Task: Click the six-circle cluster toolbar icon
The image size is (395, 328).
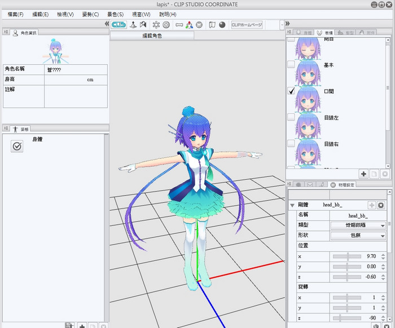Action: tap(156, 25)
